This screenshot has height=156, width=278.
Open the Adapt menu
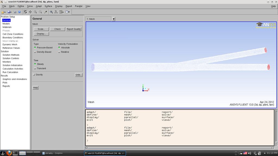pos(39,6)
